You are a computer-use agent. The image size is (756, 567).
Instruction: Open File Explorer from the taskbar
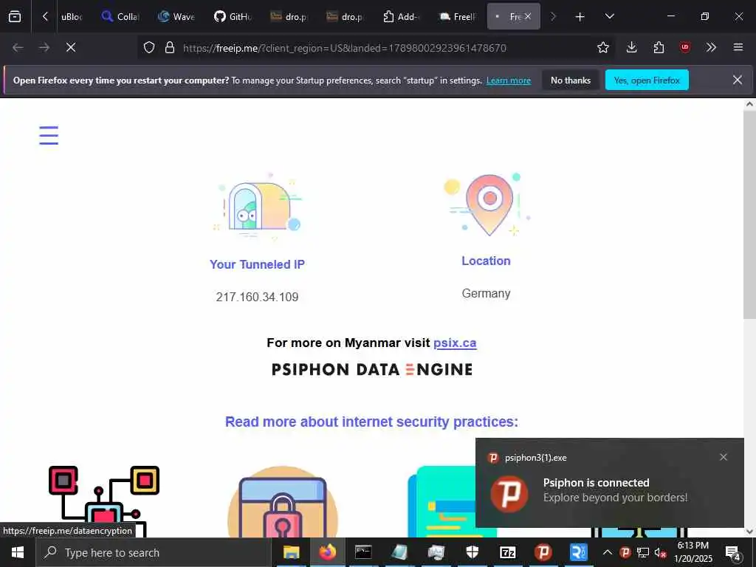point(291,552)
